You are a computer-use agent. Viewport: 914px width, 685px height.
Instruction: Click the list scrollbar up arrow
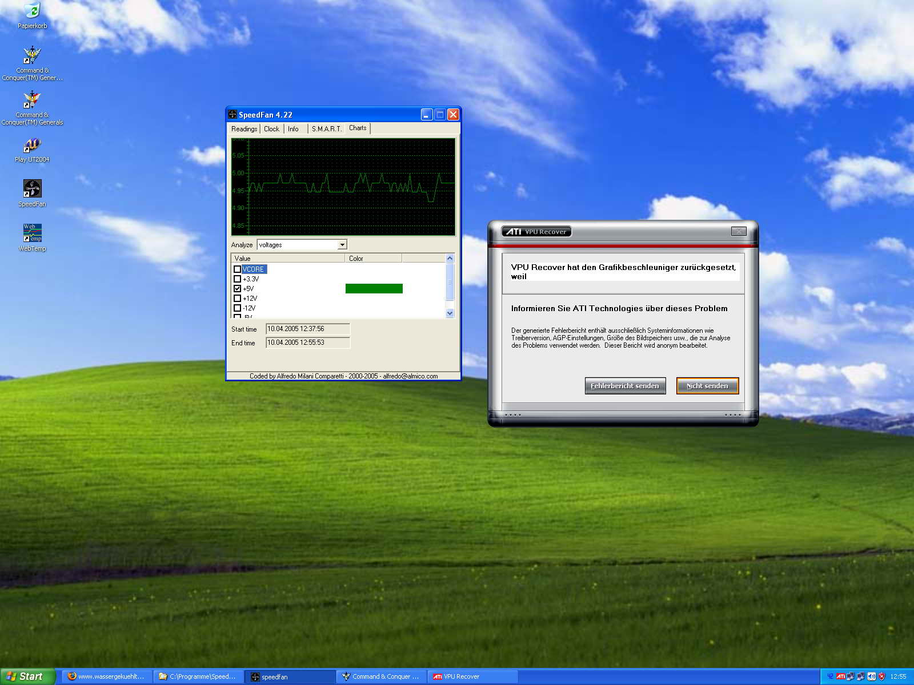coord(450,259)
